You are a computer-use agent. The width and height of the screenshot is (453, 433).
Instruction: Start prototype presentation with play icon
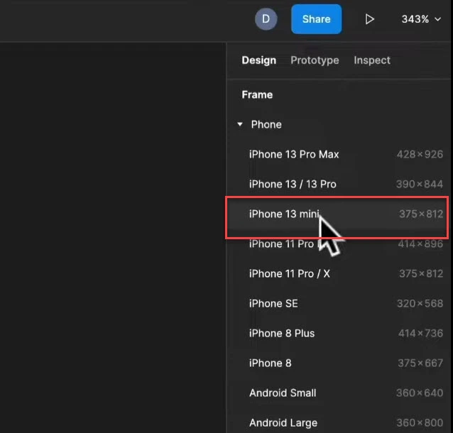(369, 19)
